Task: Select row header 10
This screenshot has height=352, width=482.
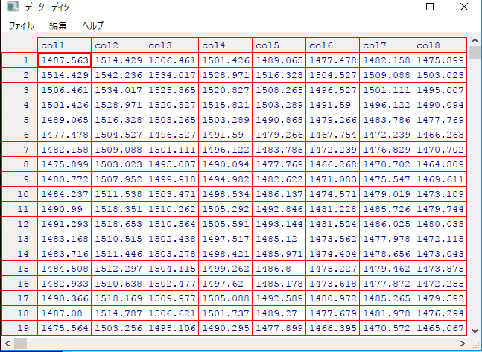Action: [x=20, y=194]
